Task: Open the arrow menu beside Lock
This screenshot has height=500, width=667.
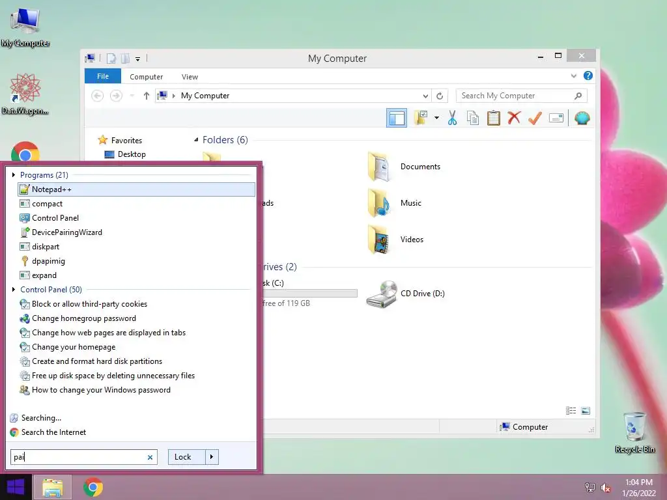Action: coord(212,456)
